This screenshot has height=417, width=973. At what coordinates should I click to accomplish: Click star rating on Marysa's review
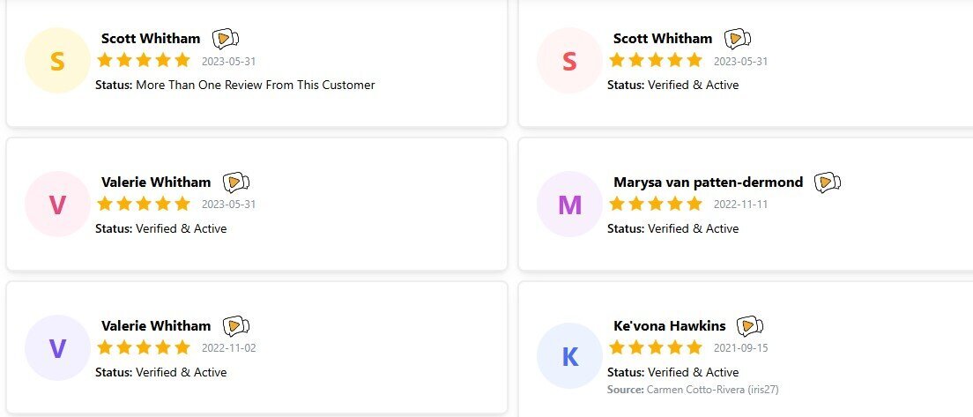click(656, 204)
